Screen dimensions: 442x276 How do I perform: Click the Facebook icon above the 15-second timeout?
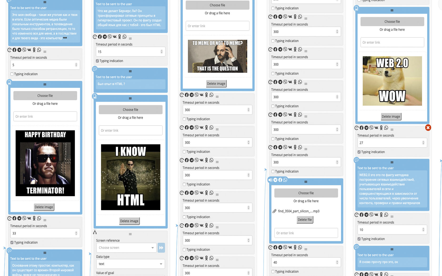click(100, 37)
